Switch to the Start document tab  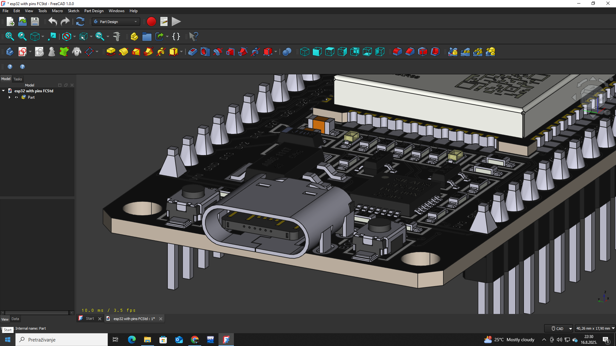pos(90,319)
